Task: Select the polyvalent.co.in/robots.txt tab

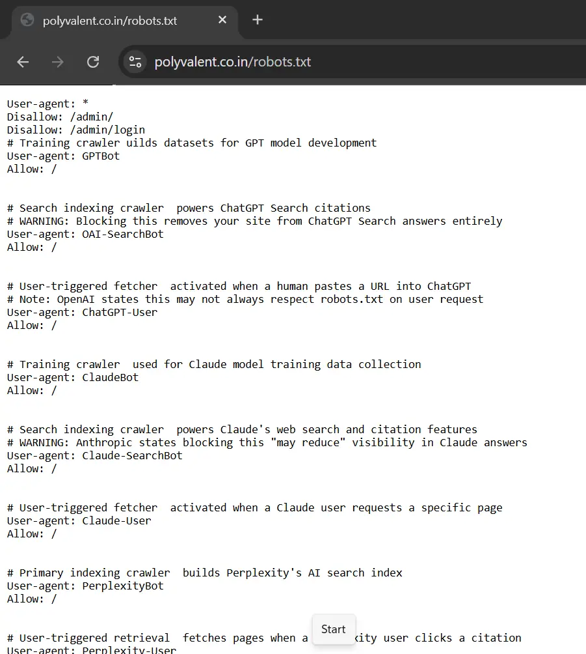Action: coord(124,20)
